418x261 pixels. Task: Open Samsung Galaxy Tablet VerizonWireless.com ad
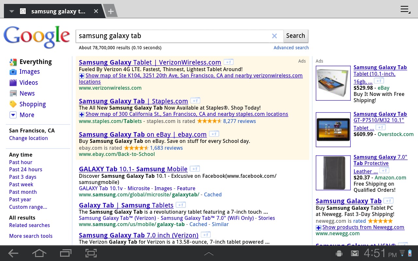[x=150, y=62]
